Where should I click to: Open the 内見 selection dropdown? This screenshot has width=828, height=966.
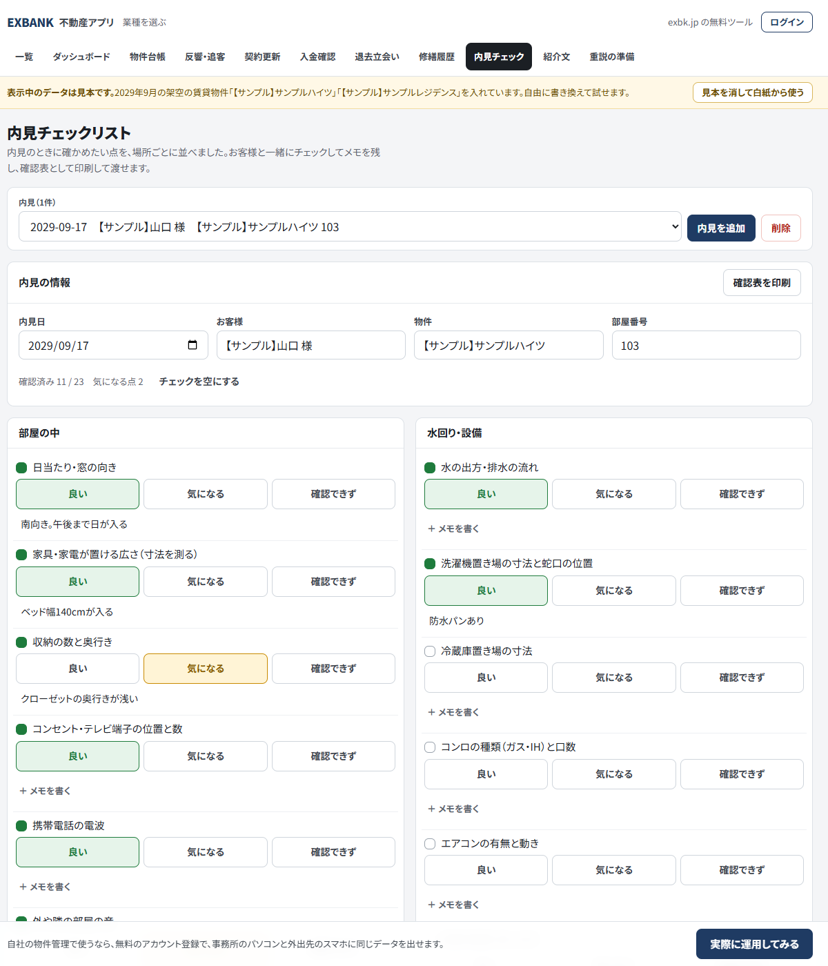point(350,227)
